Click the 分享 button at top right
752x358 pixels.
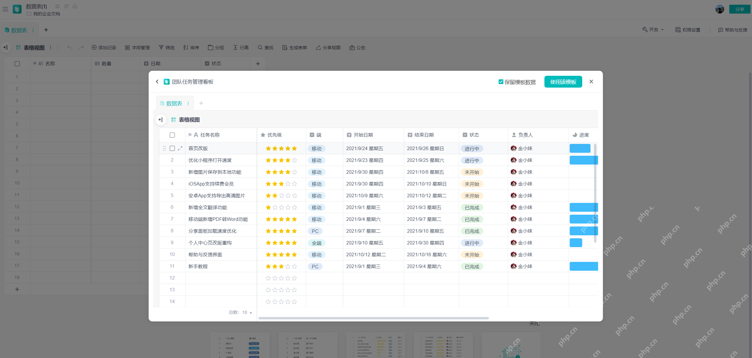point(739,9)
